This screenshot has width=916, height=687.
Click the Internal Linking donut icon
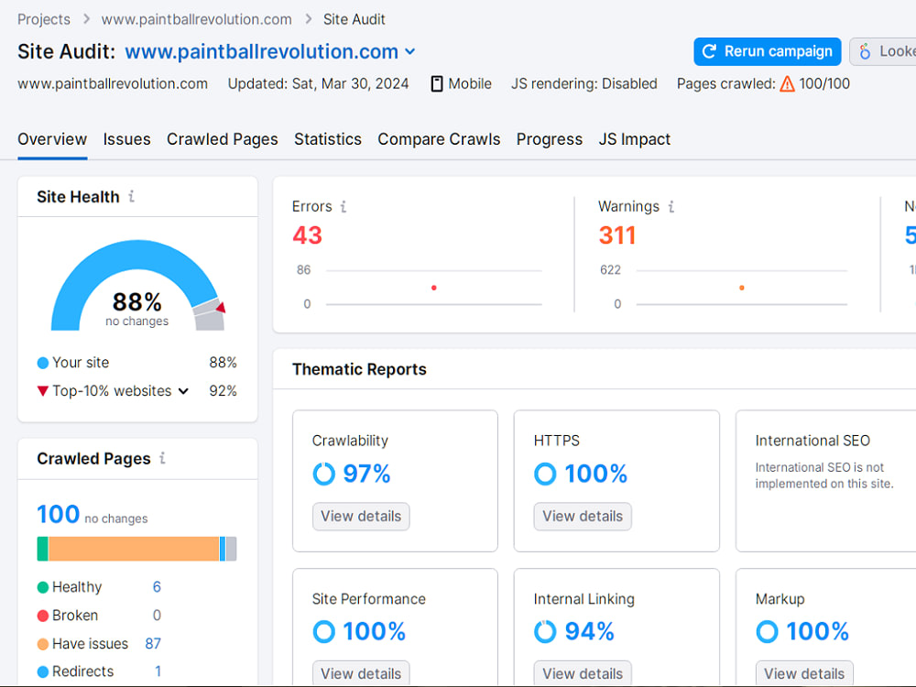545,631
